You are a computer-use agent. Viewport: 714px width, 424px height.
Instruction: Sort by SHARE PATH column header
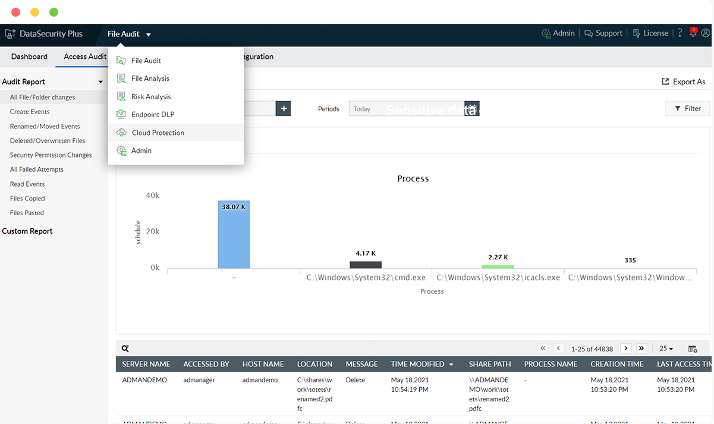point(490,364)
